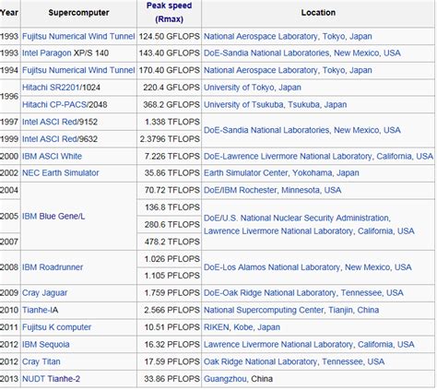Open the Tianhe-IA supercomputer link

40,310
